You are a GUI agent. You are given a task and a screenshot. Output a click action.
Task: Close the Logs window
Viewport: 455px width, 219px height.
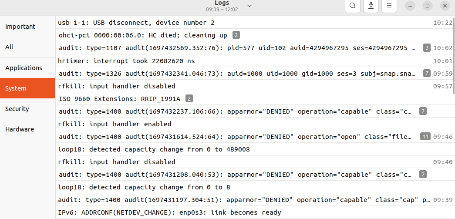(x=445, y=6)
